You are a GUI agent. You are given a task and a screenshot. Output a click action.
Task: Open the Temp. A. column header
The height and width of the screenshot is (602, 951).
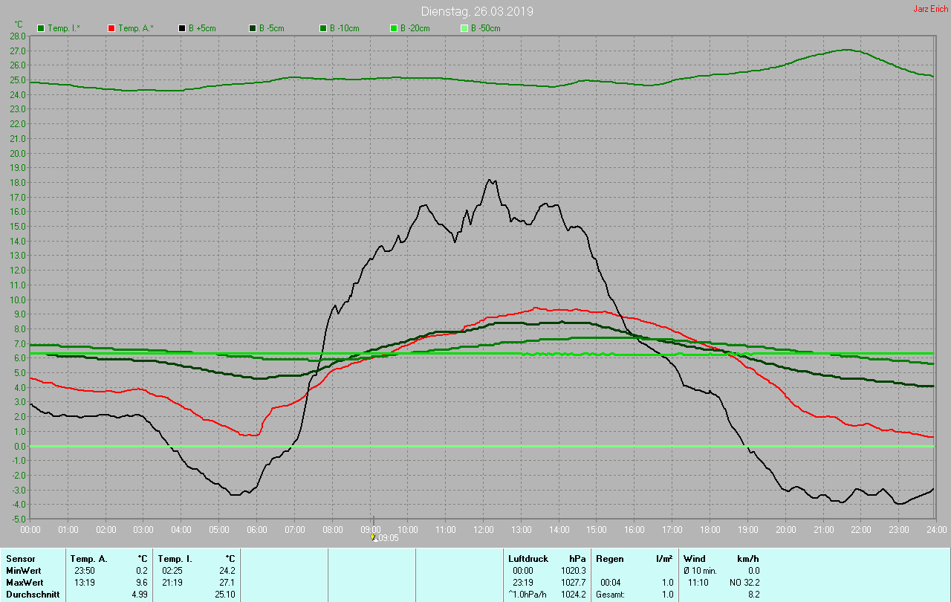tap(88, 558)
